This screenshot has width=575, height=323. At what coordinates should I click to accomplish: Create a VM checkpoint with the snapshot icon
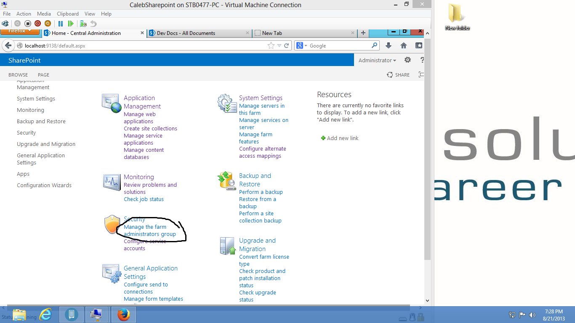pos(83,24)
